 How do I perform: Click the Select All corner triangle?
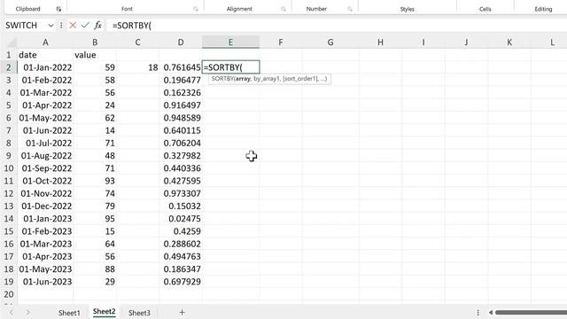pos(12,43)
